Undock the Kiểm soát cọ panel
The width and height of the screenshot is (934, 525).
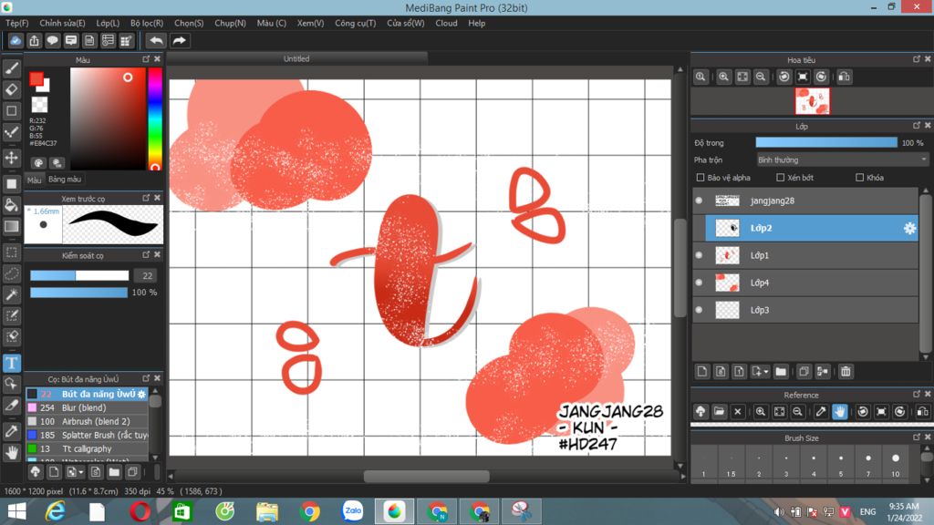tap(146, 255)
